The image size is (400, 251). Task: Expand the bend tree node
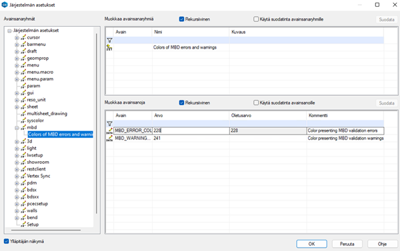(17, 218)
